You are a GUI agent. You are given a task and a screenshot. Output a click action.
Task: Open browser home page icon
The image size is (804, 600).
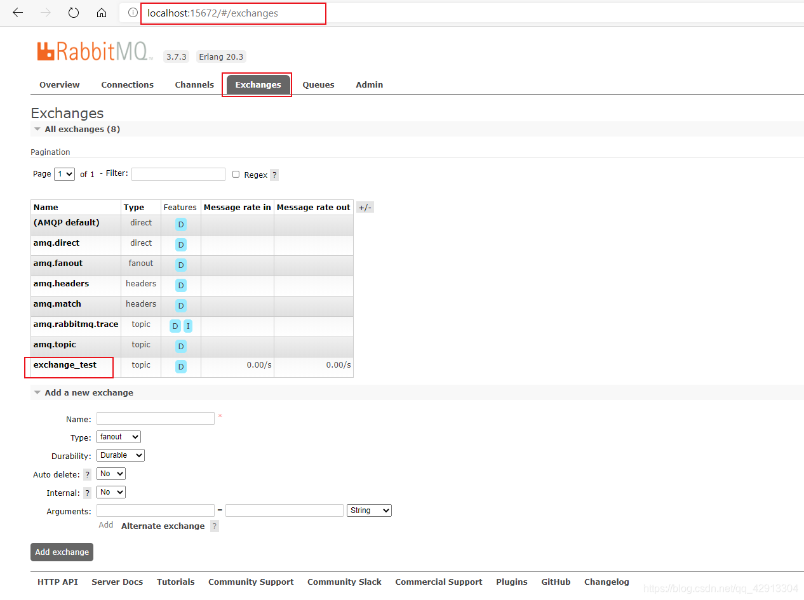coord(102,13)
